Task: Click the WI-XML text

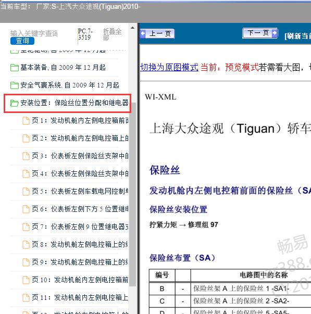Action: click(x=160, y=97)
